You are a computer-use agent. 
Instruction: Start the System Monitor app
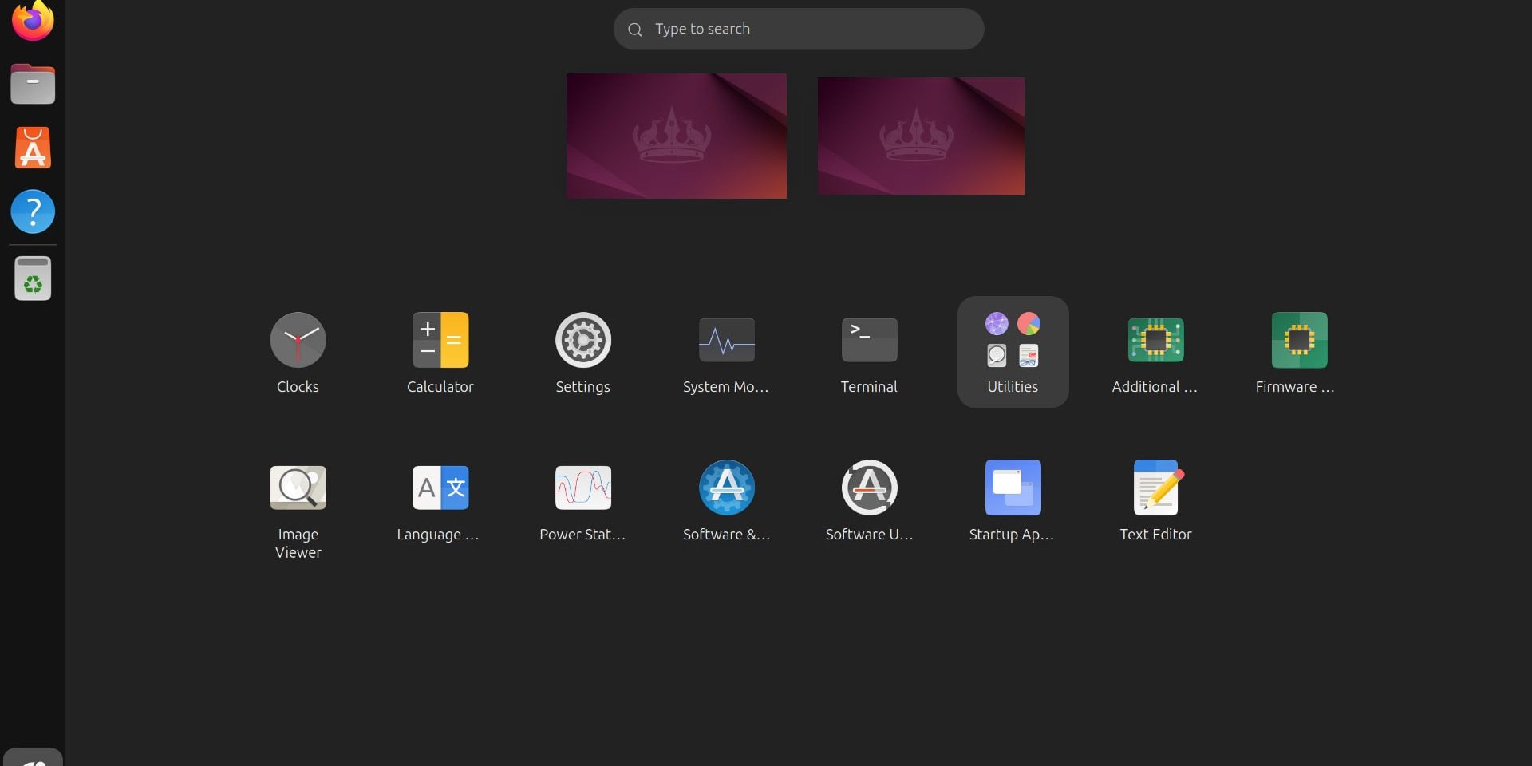(x=726, y=341)
